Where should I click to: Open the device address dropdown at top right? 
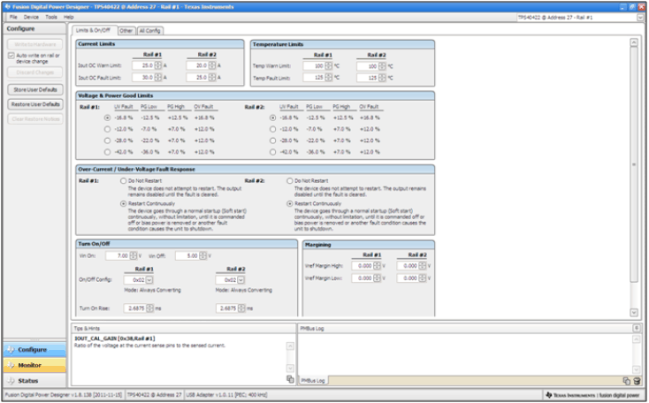click(640, 18)
